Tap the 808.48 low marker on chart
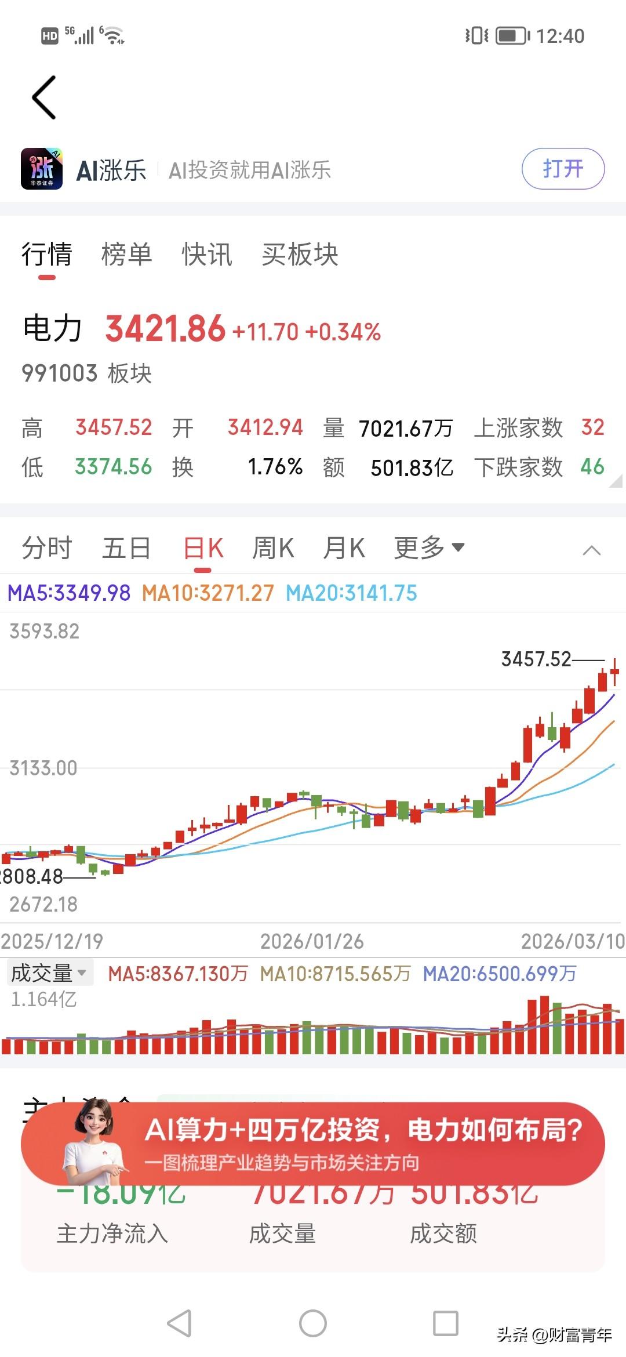 pos(31,876)
